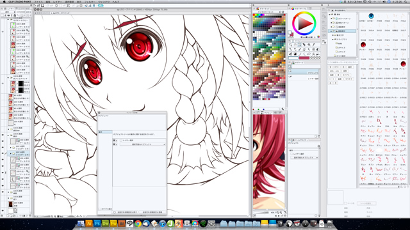
Task: Select the magnifier zoom tool in tool palette
Action: point(290,45)
